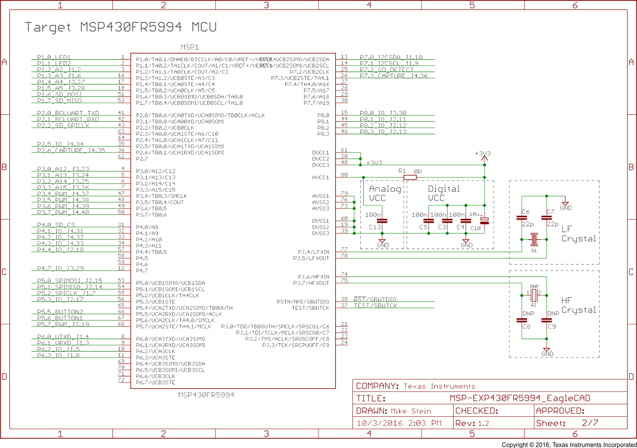Viewport: 637px width, 448px height.
Task: Click the +3V3 supply arrow symbol
Action: tap(484, 159)
